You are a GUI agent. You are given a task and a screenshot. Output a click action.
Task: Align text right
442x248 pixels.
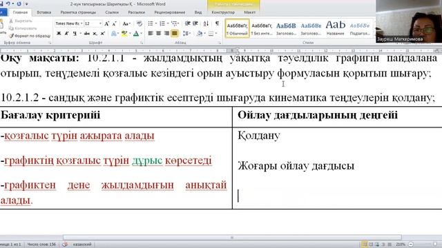[166, 34]
